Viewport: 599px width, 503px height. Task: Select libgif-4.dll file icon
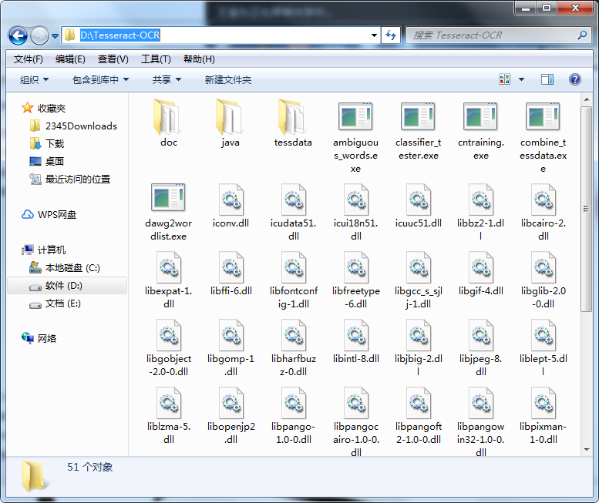(x=480, y=267)
